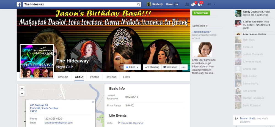The image size is (275, 127).
Task: Open the Liked dropdown
Action: point(133,67)
